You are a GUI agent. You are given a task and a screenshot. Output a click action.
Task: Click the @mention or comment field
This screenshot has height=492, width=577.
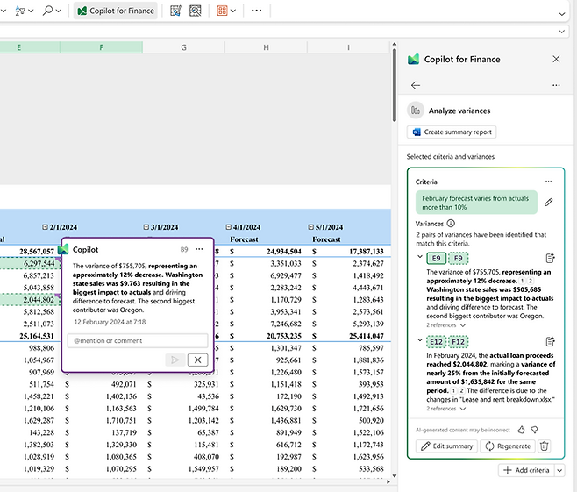tap(137, 340)
